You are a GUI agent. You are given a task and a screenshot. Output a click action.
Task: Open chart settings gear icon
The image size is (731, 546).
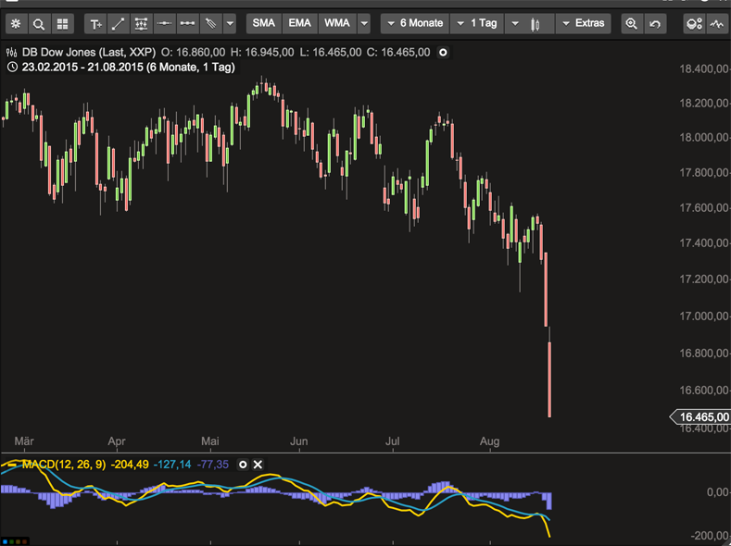point(17,24)
